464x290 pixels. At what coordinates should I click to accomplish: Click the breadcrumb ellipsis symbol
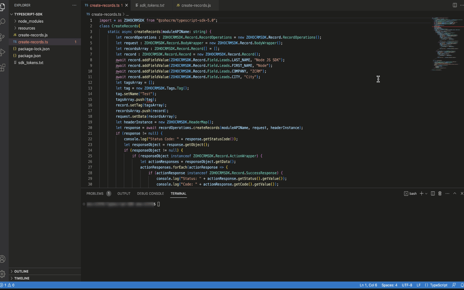(x=127, y=14)
